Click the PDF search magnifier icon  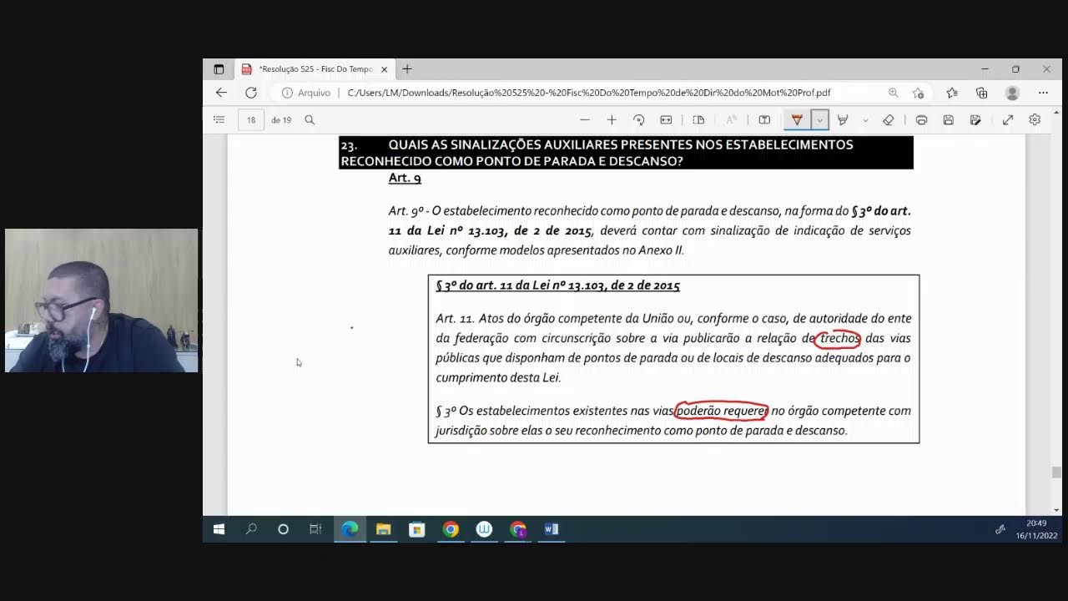point(310,120)
